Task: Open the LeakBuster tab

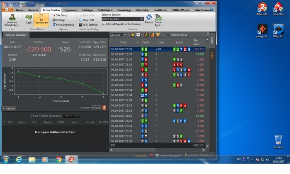Action: coord(160,10)
